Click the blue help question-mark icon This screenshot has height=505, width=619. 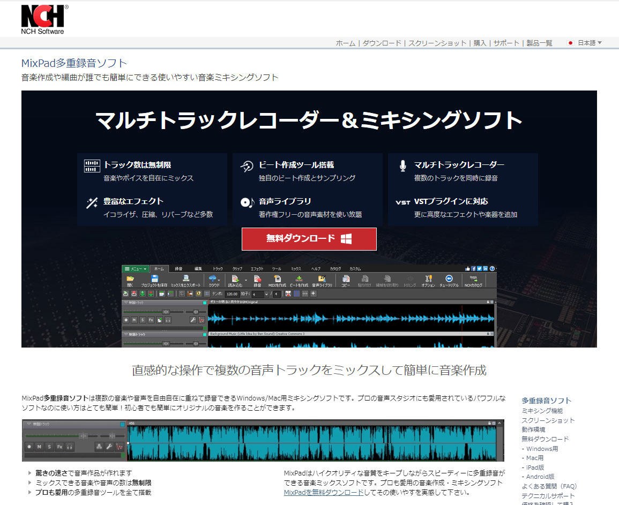tap(492, 269)
